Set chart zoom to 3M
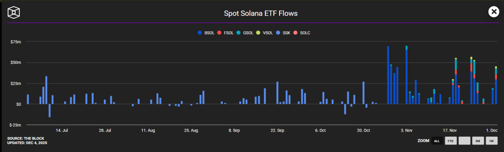Image resolution: width=504 pixels, height=152 pixels. pyautogui.click(x=478, y=141)
